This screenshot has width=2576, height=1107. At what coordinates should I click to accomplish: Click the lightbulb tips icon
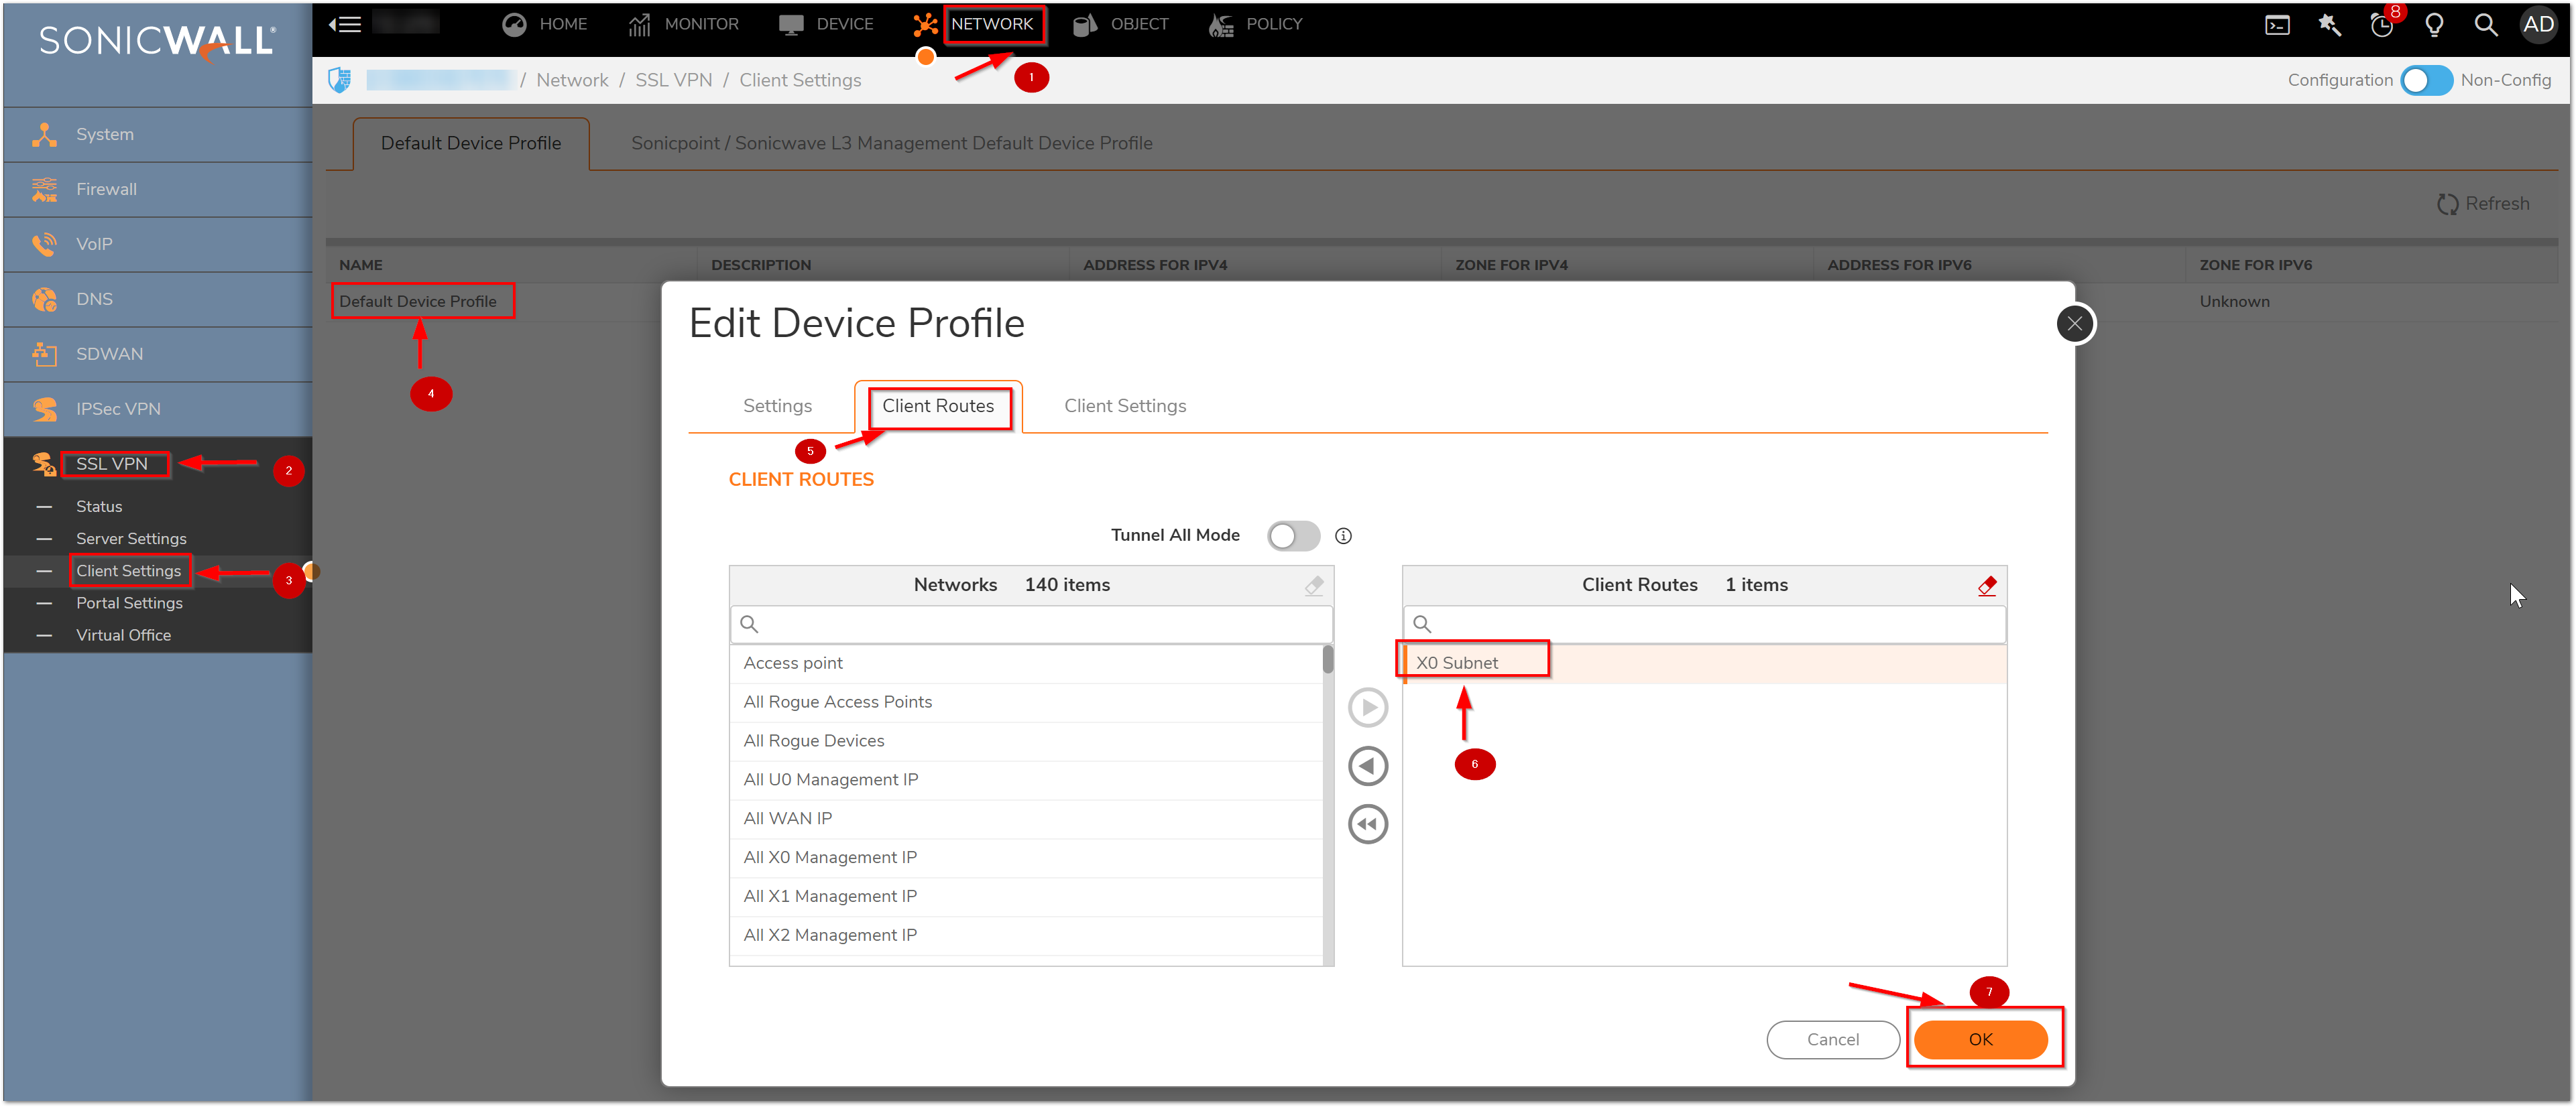click(x=2434, y=25)
